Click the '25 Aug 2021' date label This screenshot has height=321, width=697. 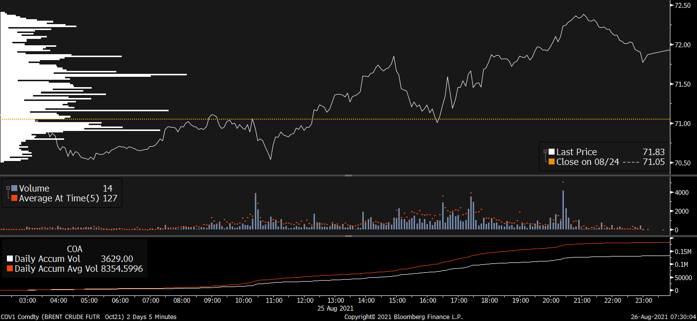coord(336,308)
